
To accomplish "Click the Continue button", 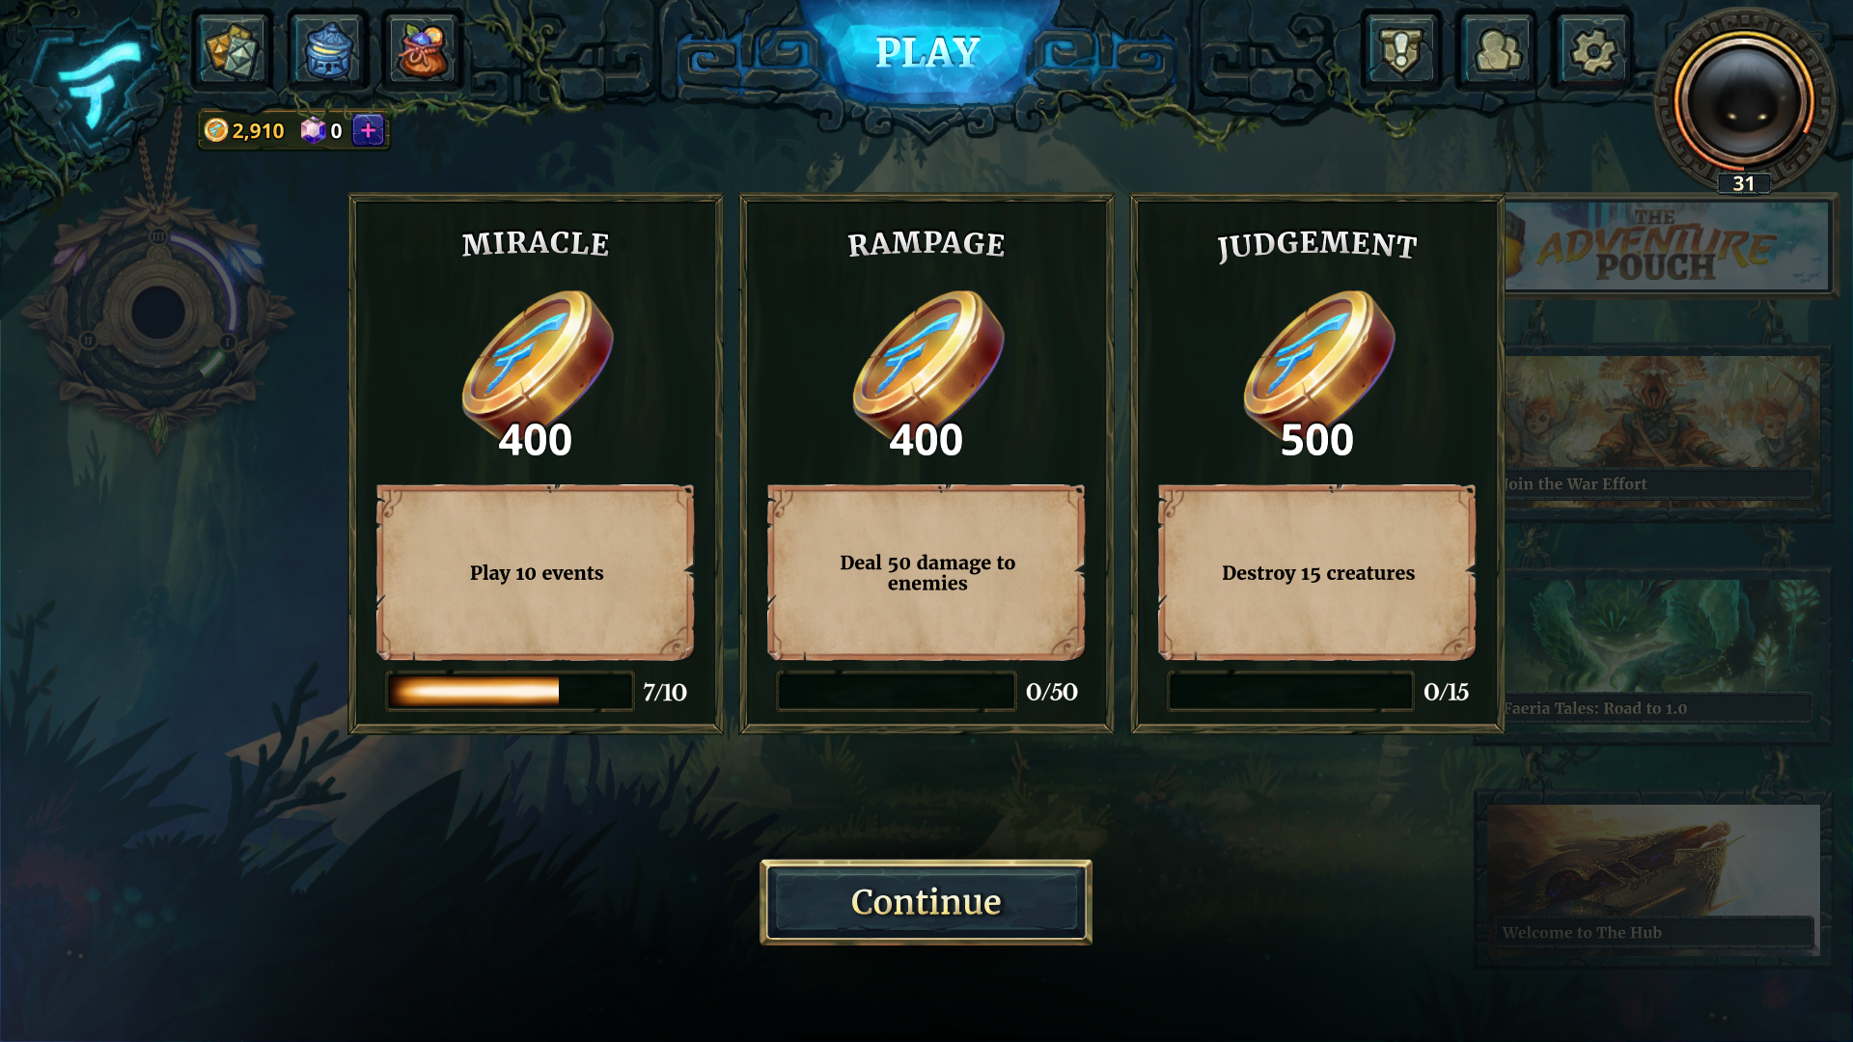I will click(926, 902).
